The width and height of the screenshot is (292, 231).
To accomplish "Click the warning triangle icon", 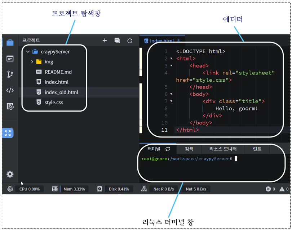I will (282, 189).
